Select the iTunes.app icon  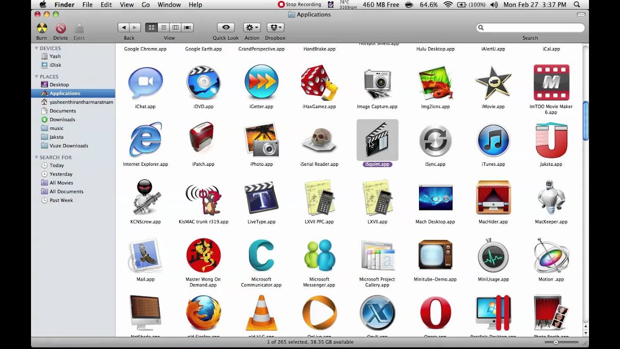click(x=493, y=141)
